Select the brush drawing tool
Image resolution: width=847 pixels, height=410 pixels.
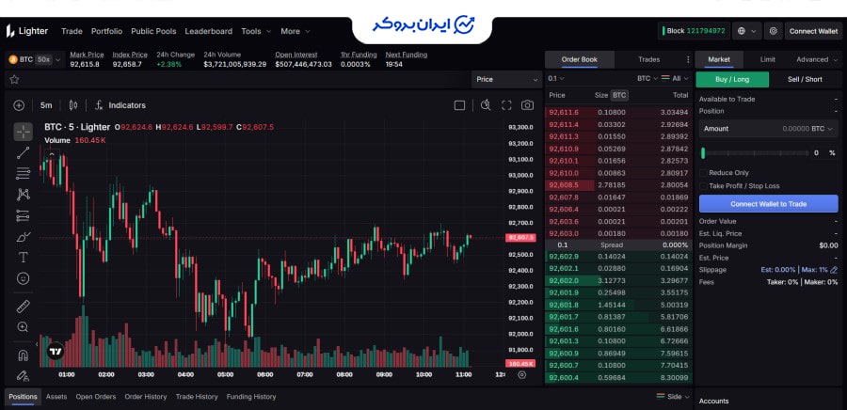tap(24, 236)
